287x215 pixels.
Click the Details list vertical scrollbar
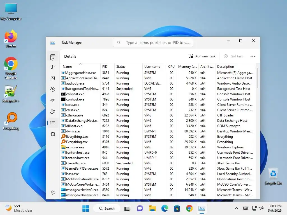click(x=258, y=78)
